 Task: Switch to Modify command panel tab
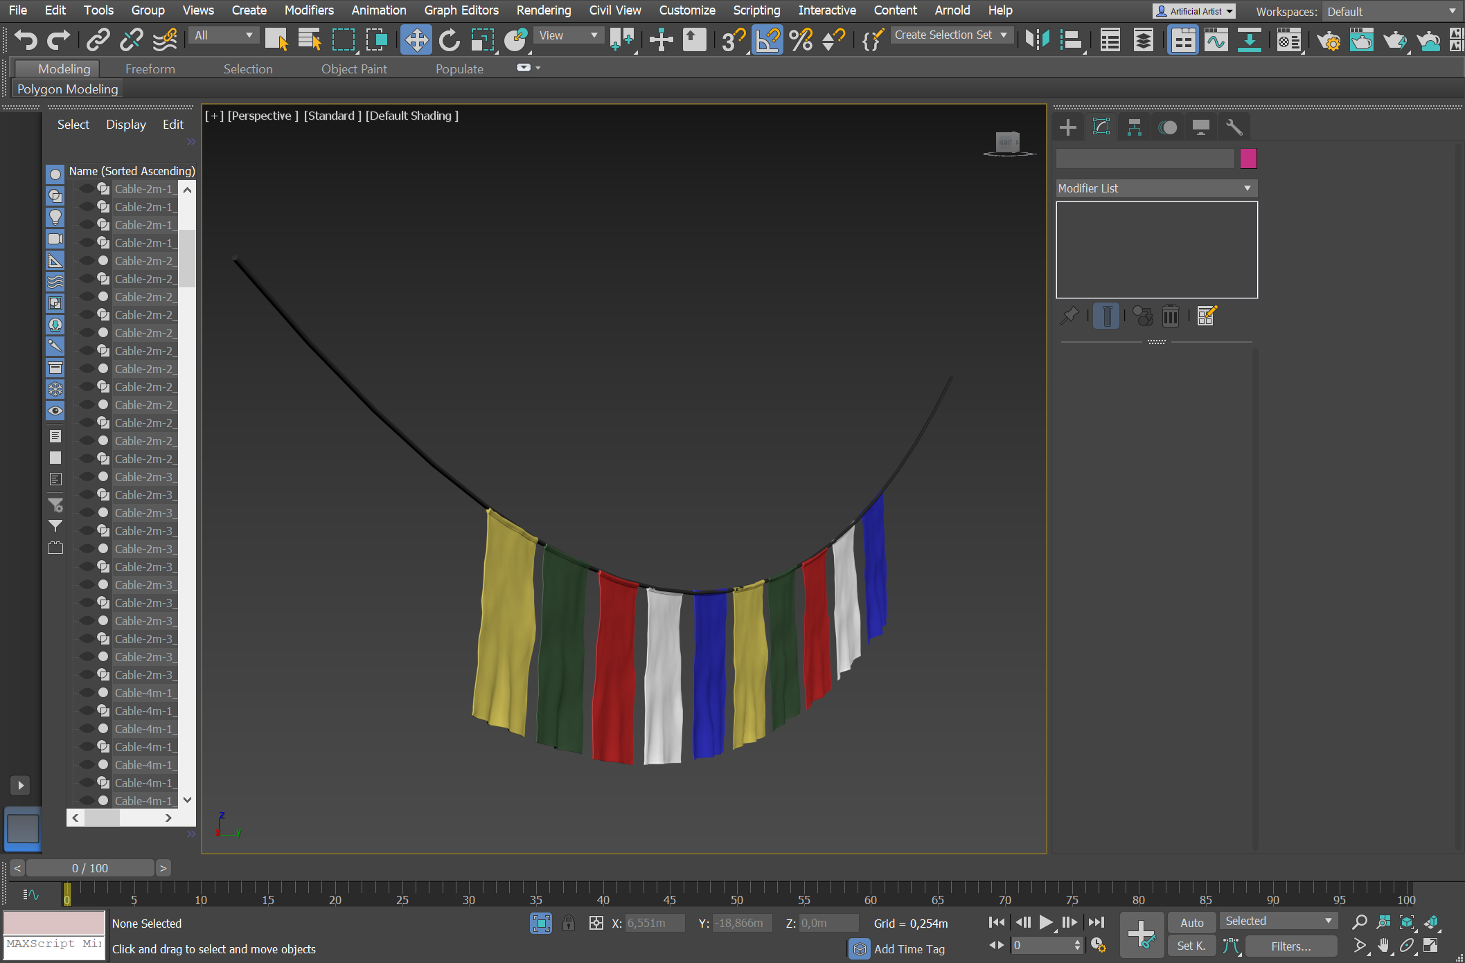point(1101,127)
